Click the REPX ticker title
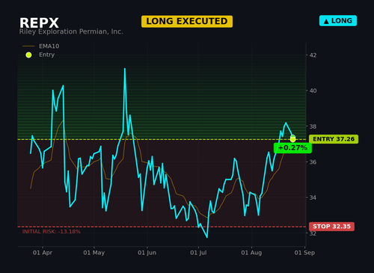 pos(39,23)
